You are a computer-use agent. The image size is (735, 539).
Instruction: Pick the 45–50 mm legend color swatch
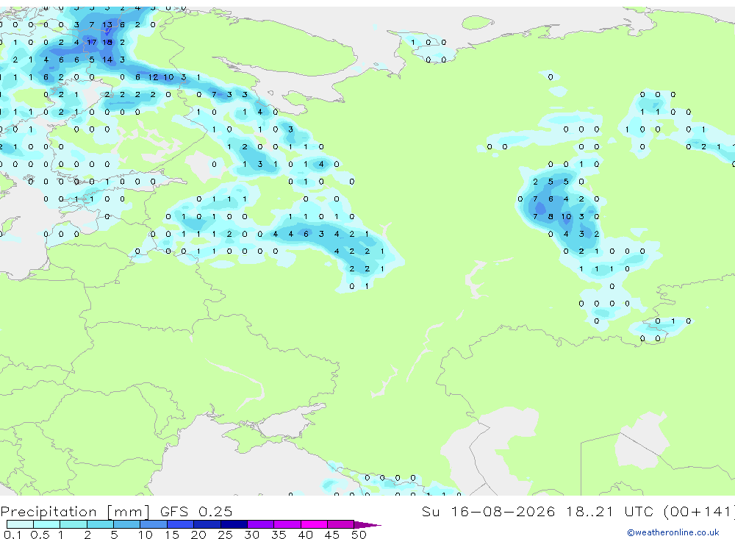point(341,524)
